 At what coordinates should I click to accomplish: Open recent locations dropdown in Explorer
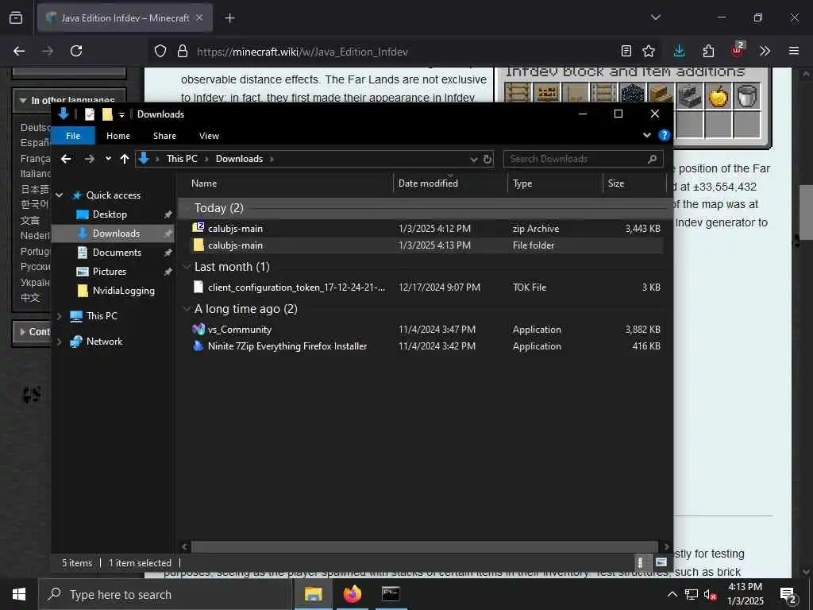pyautogui.click(x=108, y=159)
